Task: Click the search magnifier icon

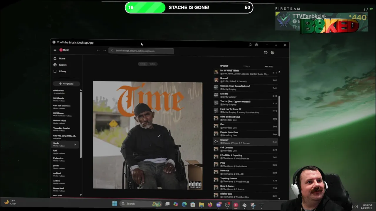Action: pos(112,51)
